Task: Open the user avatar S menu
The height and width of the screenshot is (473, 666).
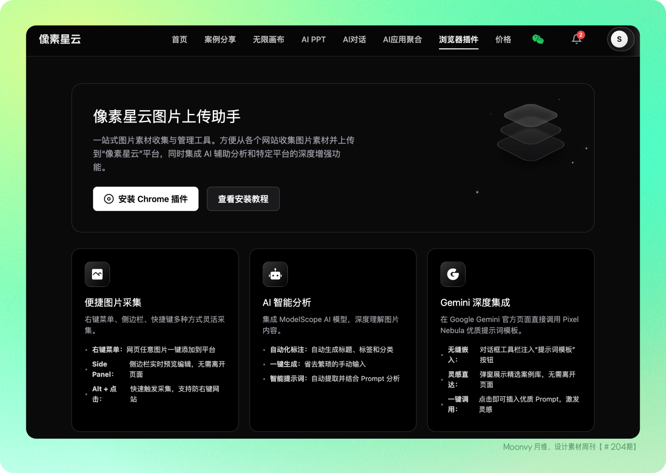Action: [619, 39]
